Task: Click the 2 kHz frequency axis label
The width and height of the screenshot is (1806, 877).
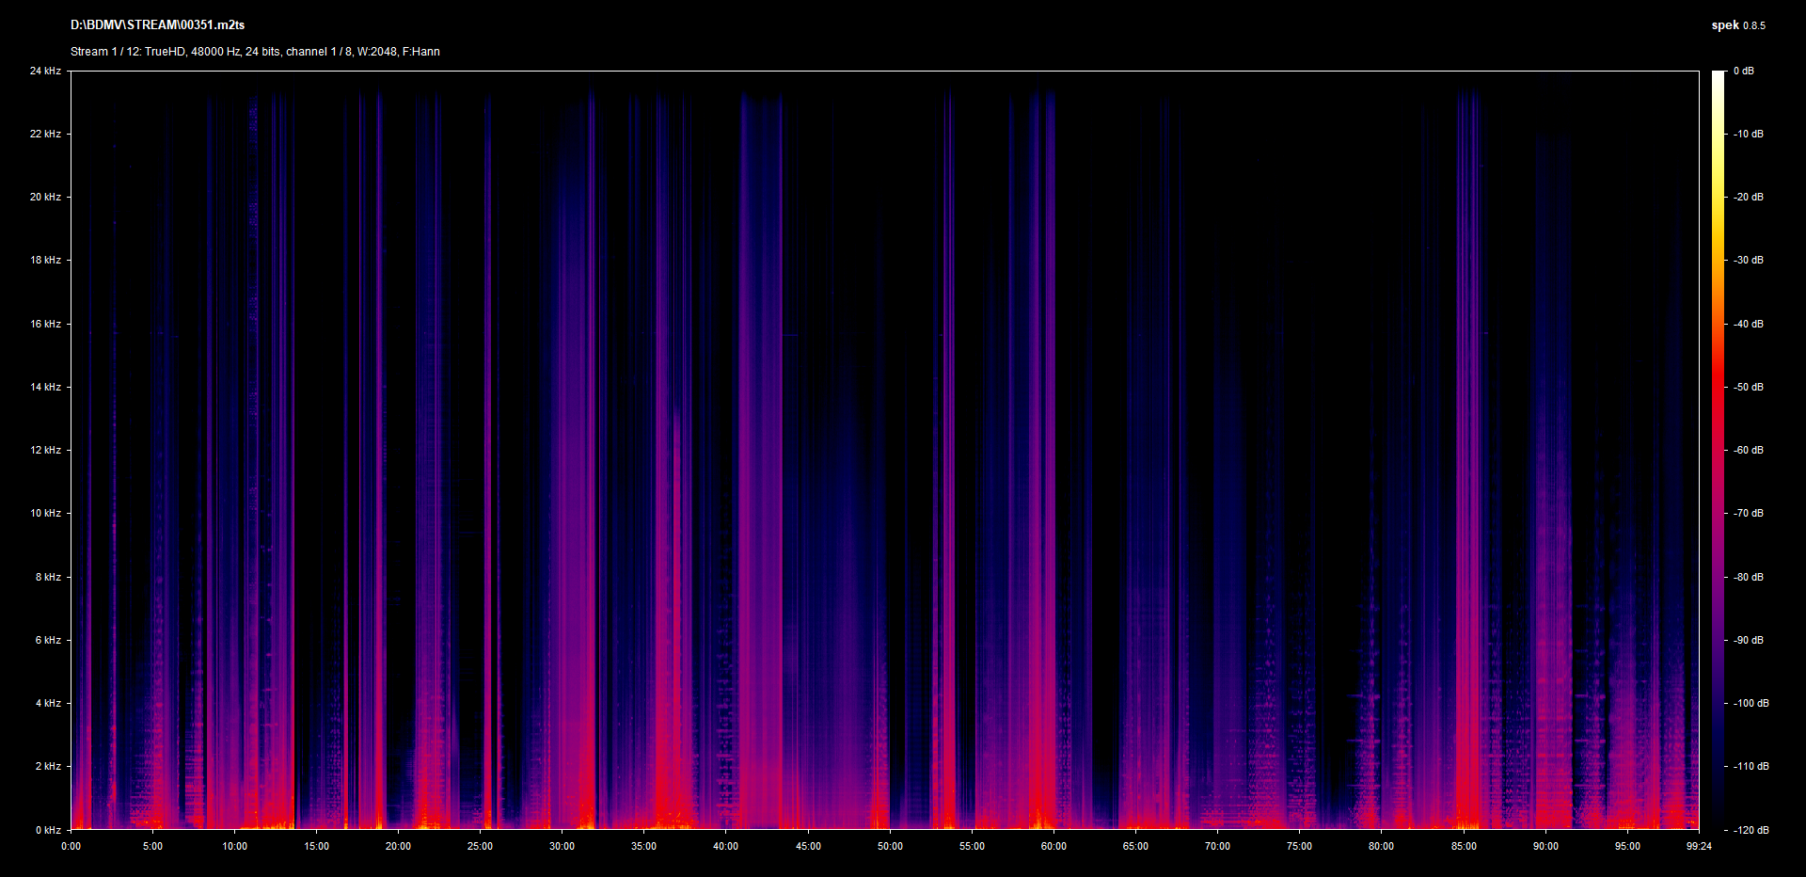Action: pos(48,766)
